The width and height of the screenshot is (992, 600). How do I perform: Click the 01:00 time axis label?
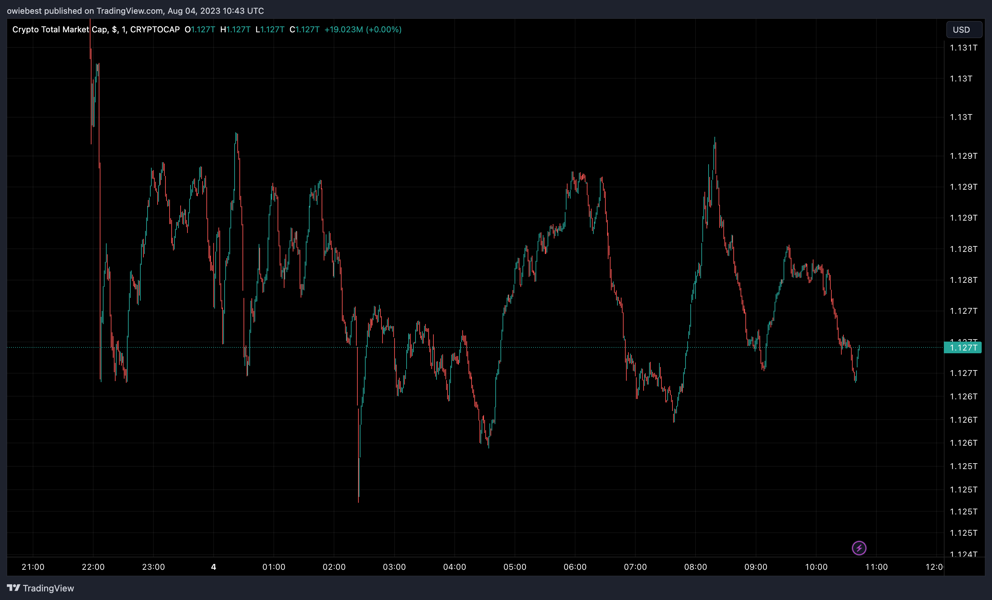[x=274, y=567]
